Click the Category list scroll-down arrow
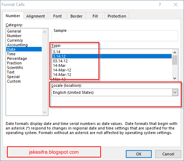The width and height of the screenshot is (184, 161). (45, 112)
